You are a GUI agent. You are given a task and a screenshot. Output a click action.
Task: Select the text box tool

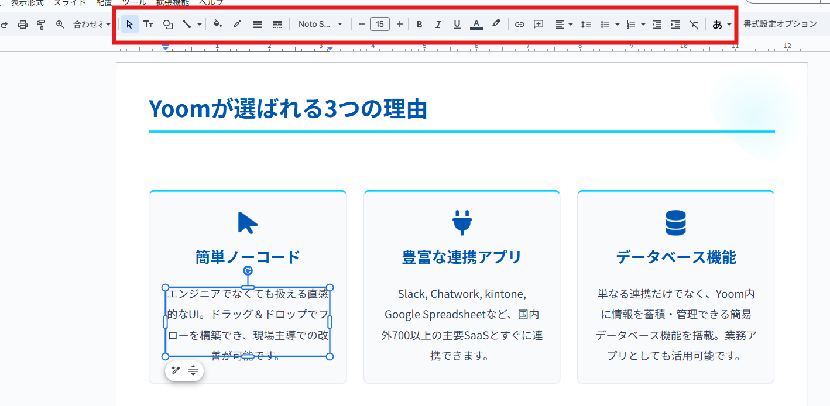(x=149, y=24)
